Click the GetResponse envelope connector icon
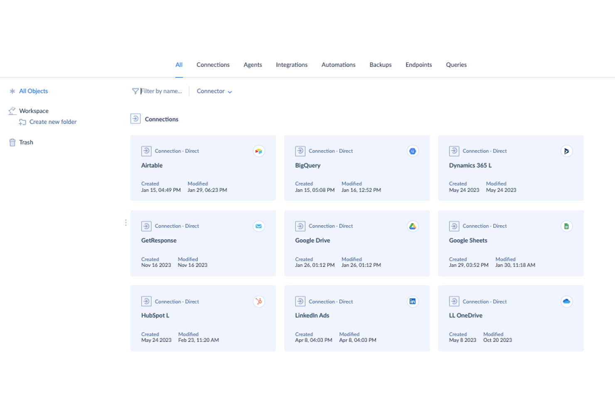 (258, 226)
